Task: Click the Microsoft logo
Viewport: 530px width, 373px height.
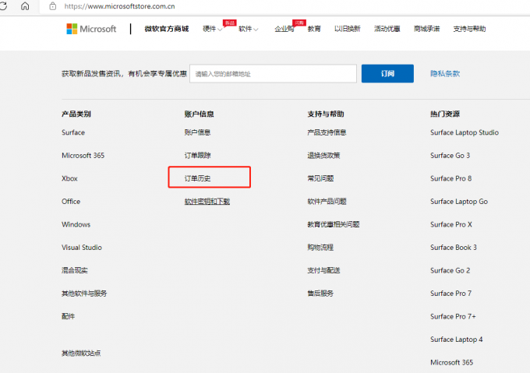Action: click(x=91, y=29)
